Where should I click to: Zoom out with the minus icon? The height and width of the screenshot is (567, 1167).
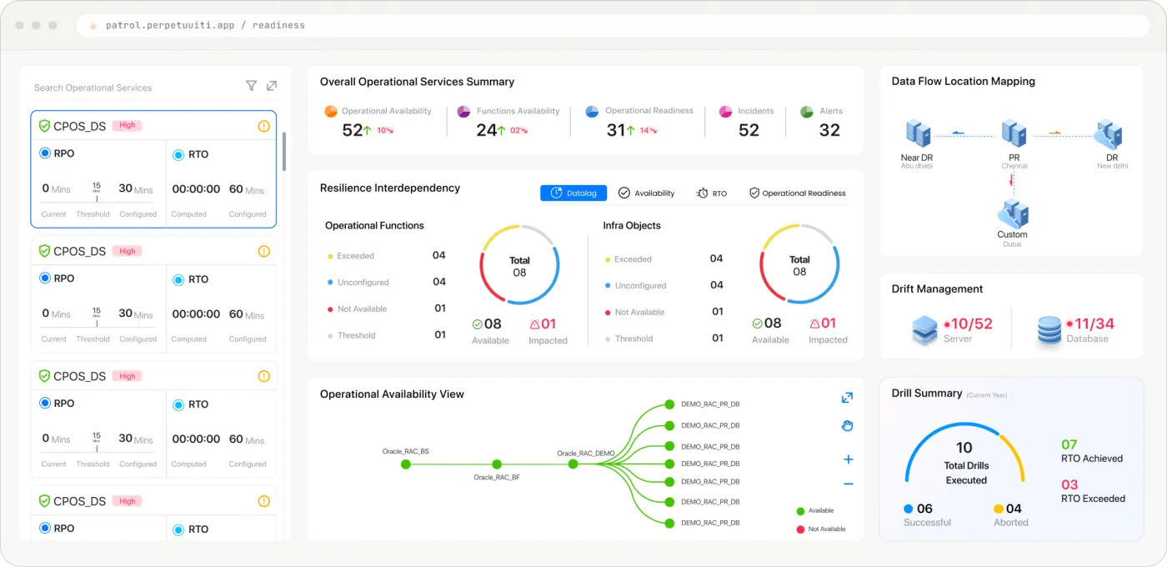pos(849,484)
